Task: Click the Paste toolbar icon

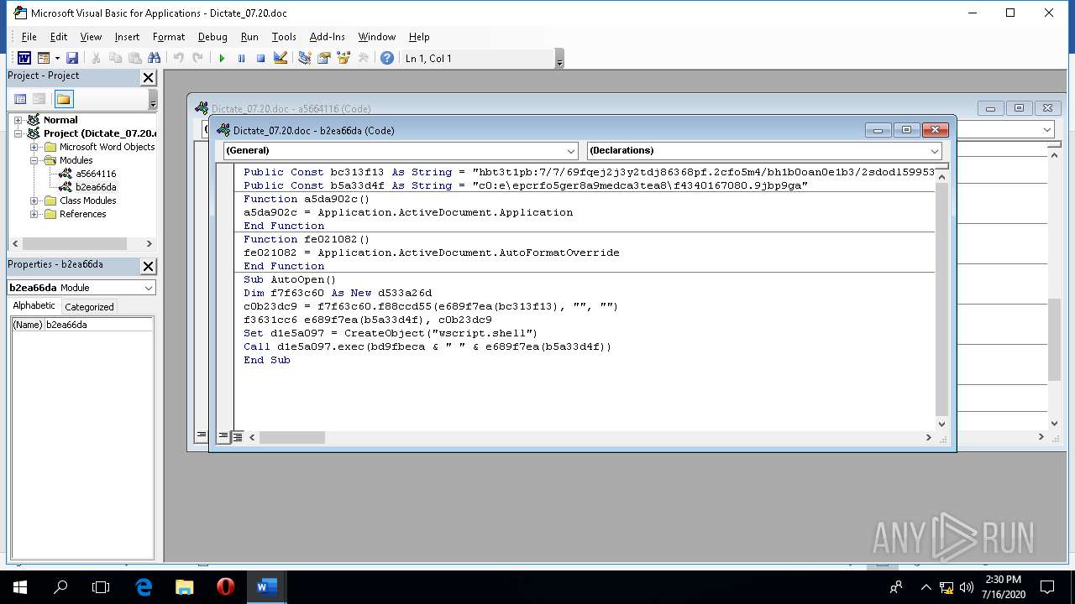Action: pos(134,58)
